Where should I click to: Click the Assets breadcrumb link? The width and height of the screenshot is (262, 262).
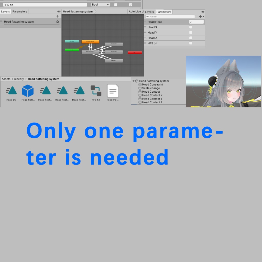click(x=6, y=79)
